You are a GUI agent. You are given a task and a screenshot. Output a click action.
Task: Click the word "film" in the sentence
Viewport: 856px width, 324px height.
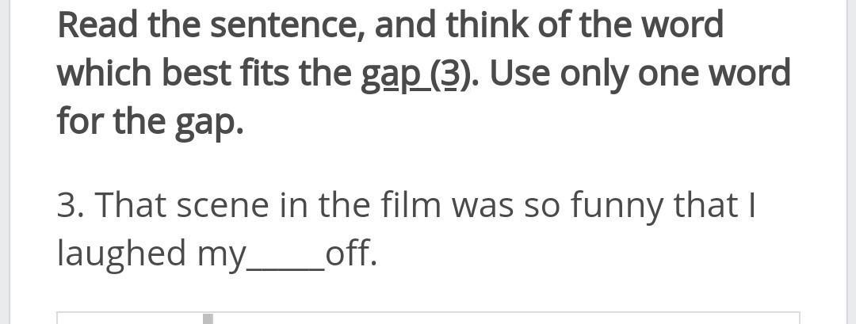pos(411,204)
